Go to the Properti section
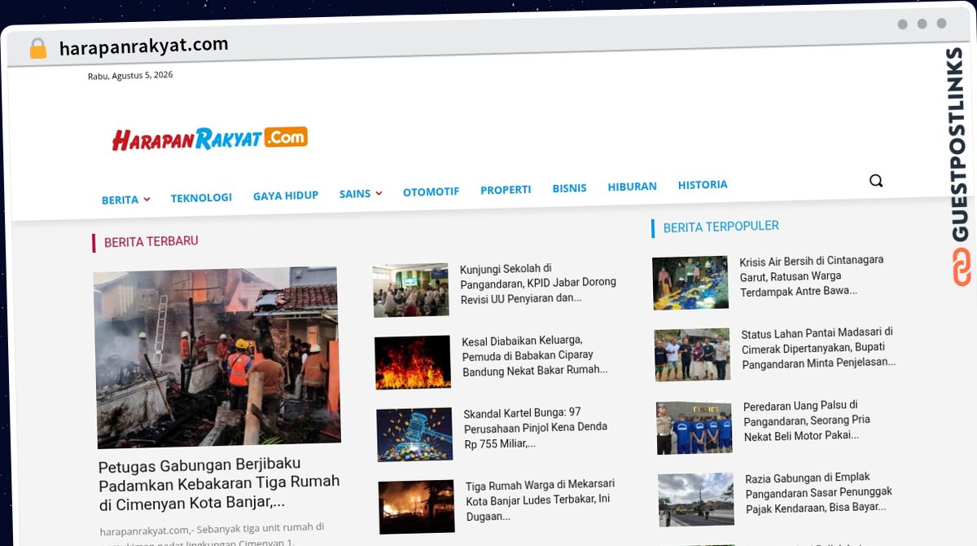 tap(506, 190)
